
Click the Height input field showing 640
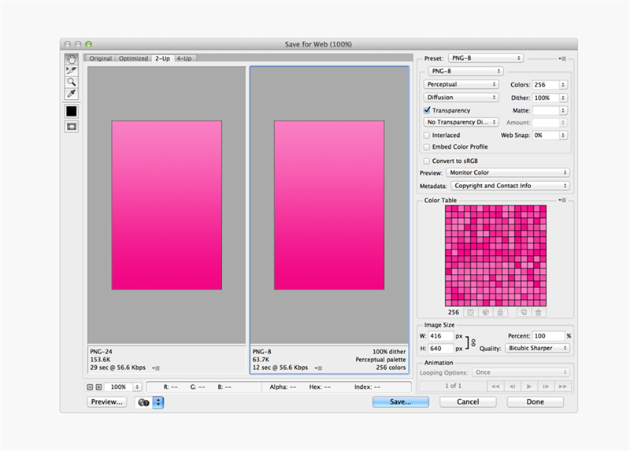click(441, 349)
